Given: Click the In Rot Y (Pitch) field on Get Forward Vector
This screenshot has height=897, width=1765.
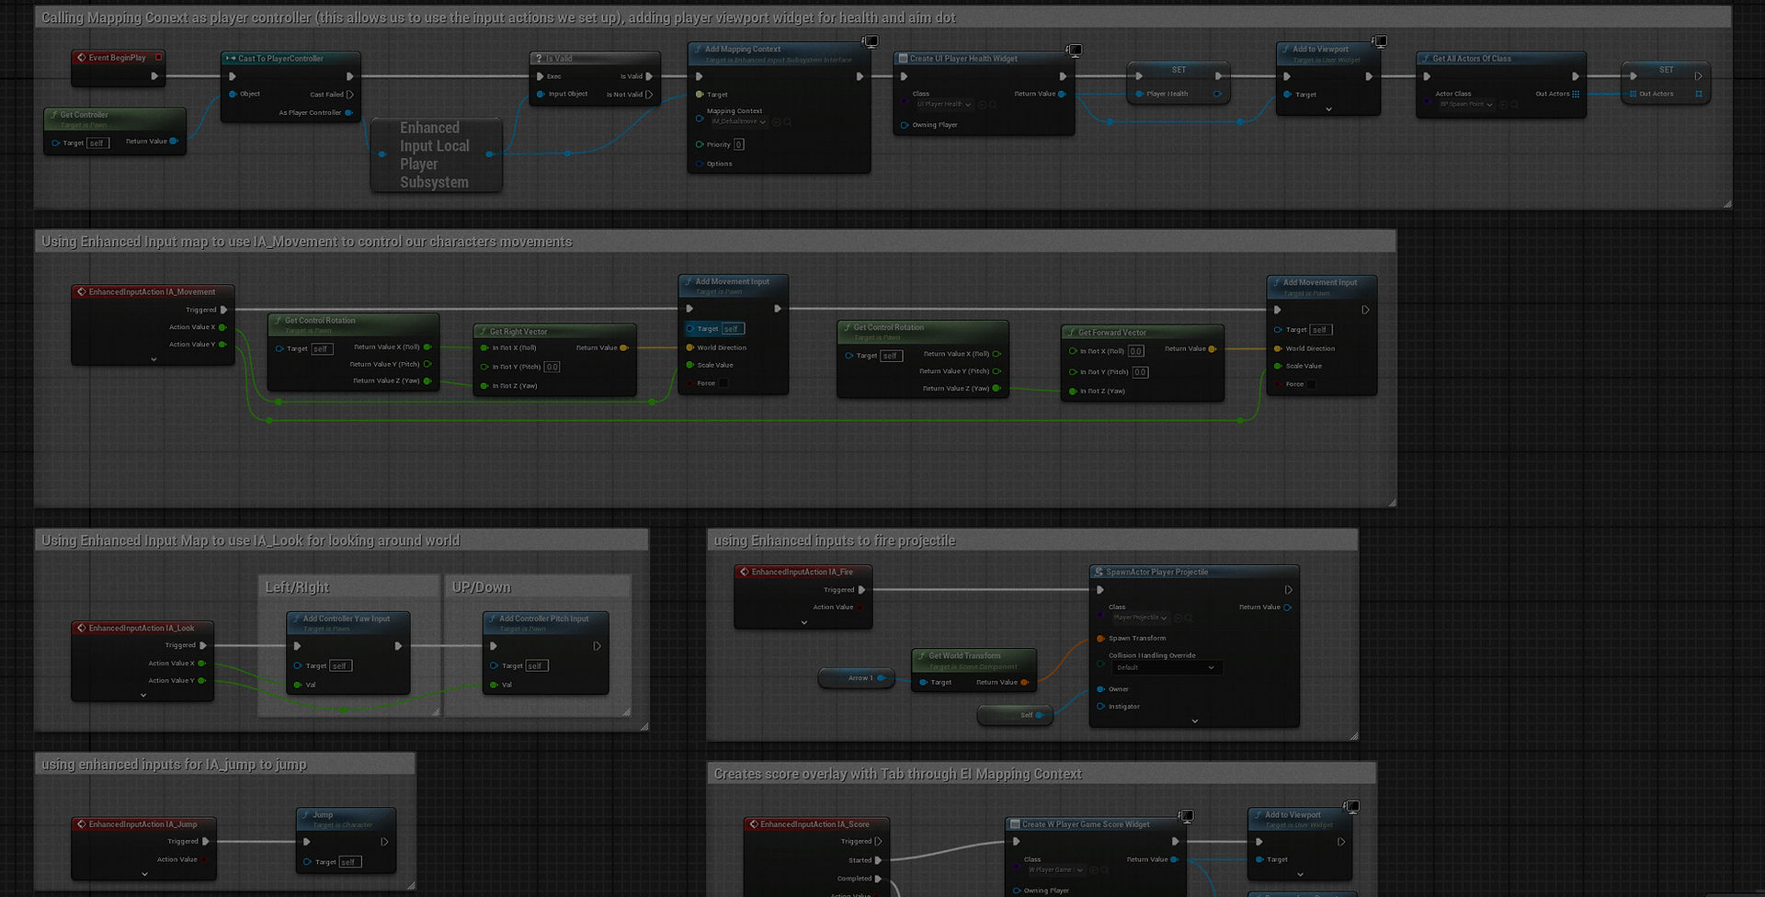Looking at the screenshot, I should pos(1140,372).
